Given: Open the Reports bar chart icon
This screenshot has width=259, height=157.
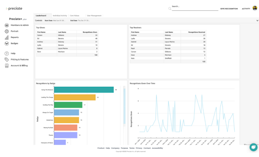Looking at the screenshot, I should (6, 37).
